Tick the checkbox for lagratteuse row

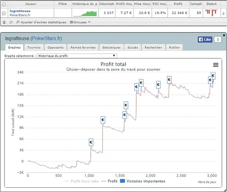click(4, 13)
